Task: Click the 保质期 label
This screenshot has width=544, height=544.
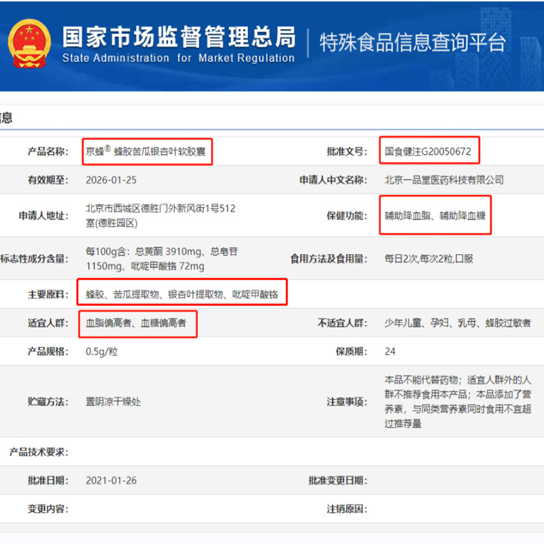Action: 352,352
